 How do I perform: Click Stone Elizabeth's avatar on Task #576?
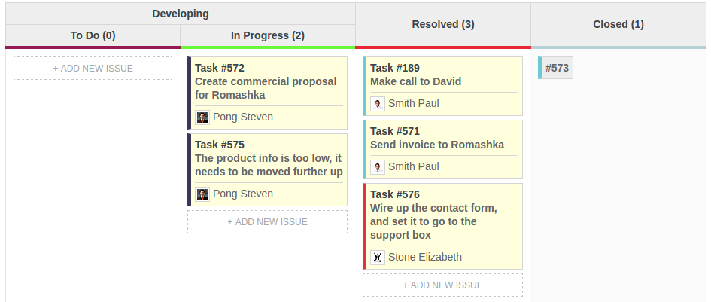pyautogui.click(x=378, y=257)
